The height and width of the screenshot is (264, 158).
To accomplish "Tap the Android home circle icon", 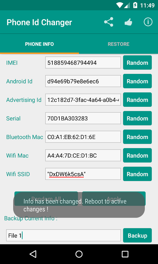I will 79,254.
